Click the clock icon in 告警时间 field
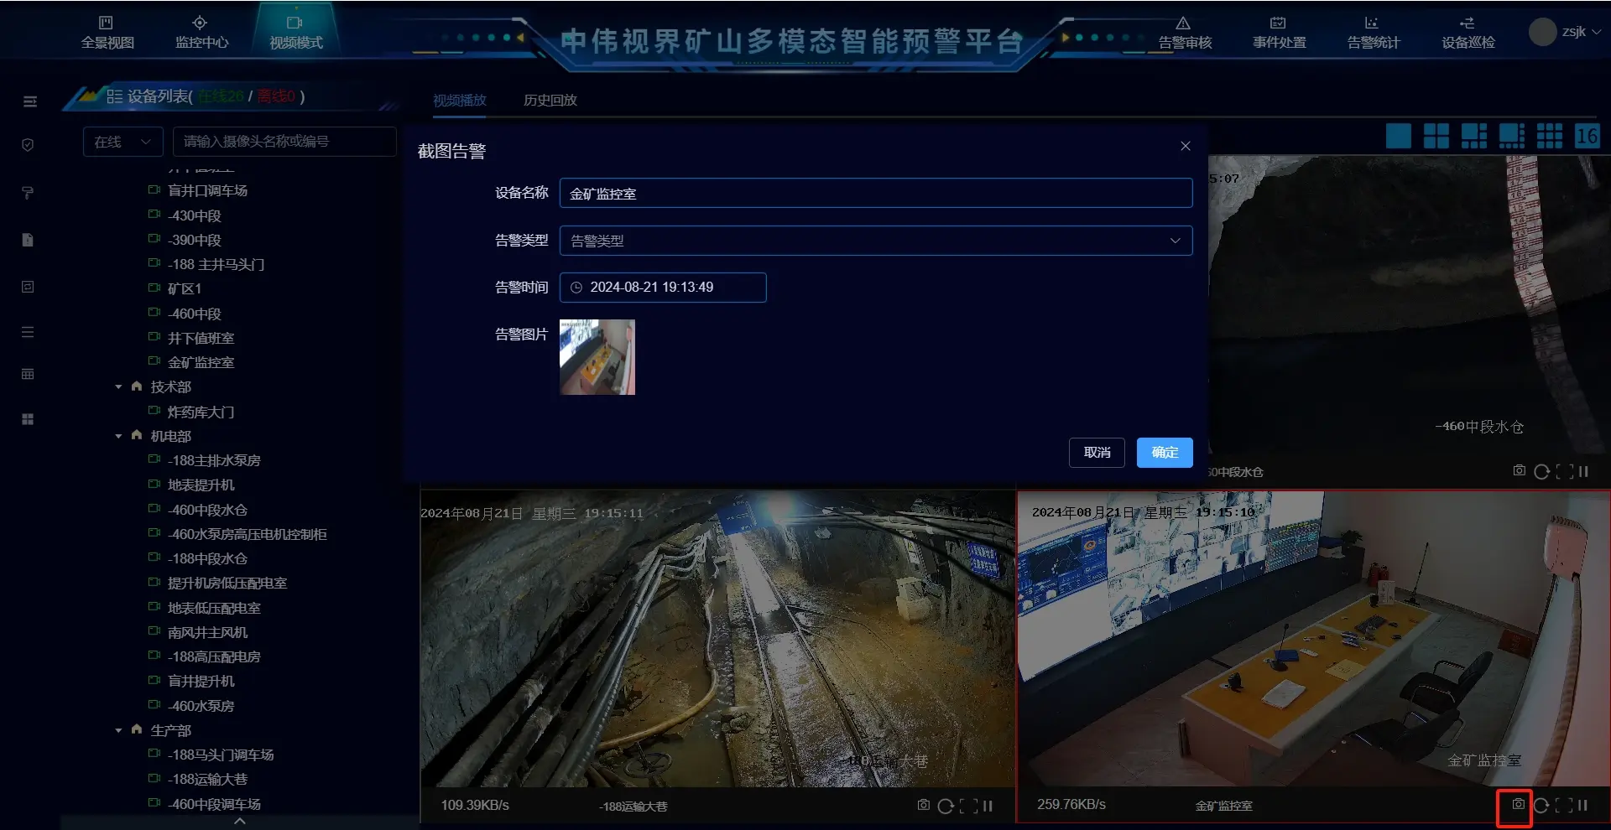Screen dimensions: 1611x830 pyautogui.click(x=576, y=288)
